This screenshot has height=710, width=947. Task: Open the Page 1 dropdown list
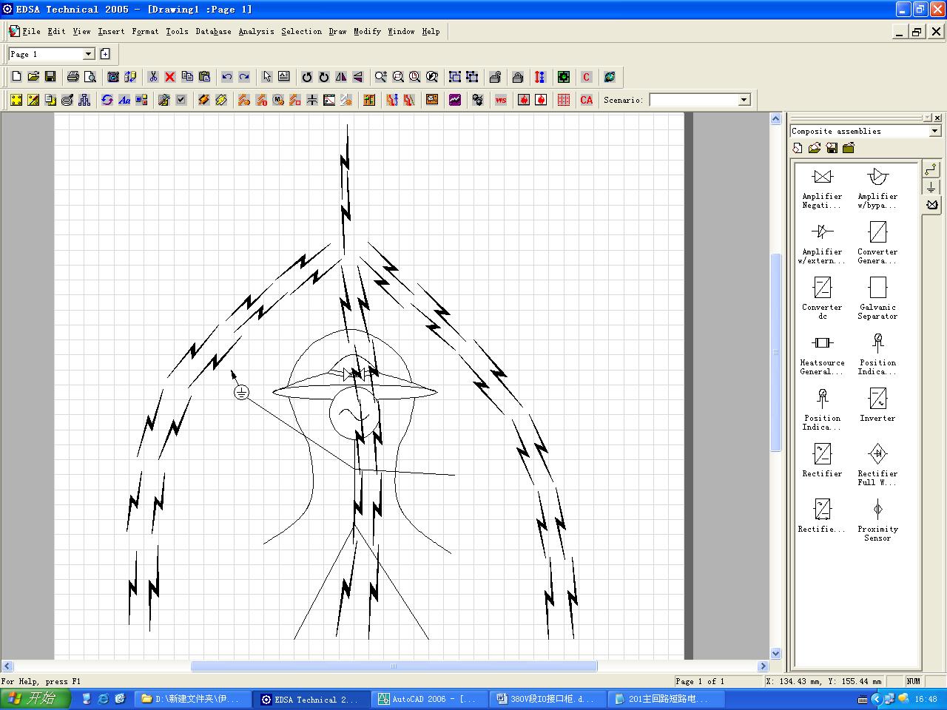[x=89, y=54]
